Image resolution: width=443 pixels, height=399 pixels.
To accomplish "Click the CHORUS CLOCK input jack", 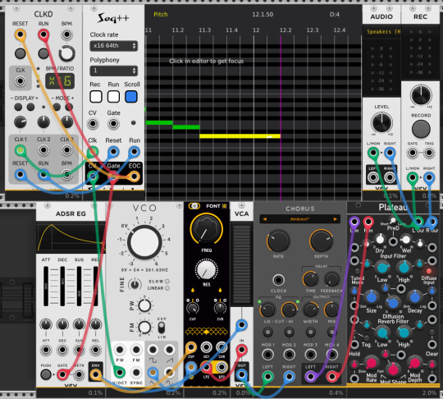I will coord(278,280).
